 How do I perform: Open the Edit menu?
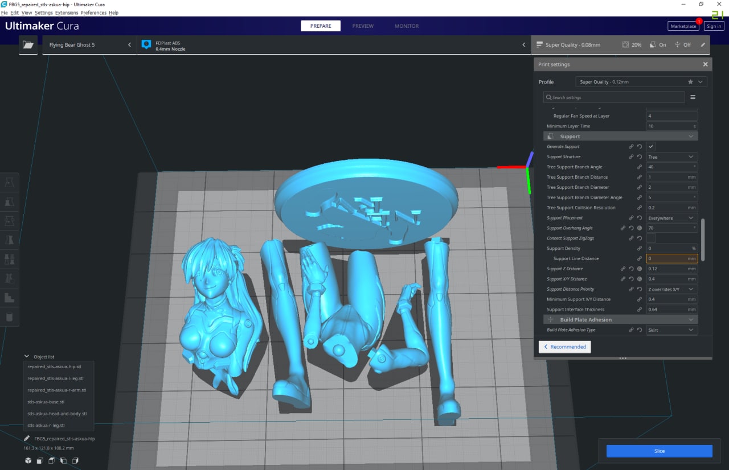click(15, 13)
